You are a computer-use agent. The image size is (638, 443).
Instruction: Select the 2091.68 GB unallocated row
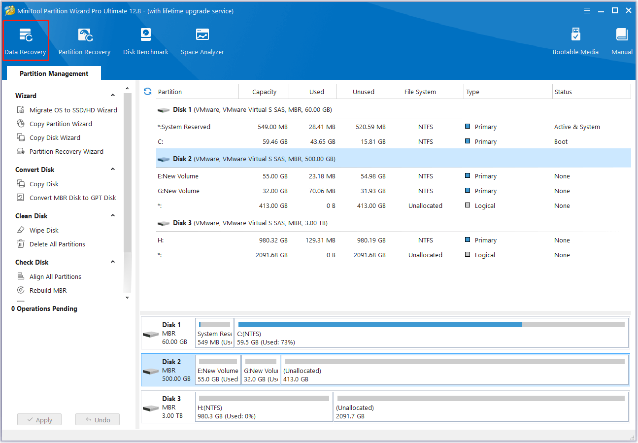tap(393, 255)
